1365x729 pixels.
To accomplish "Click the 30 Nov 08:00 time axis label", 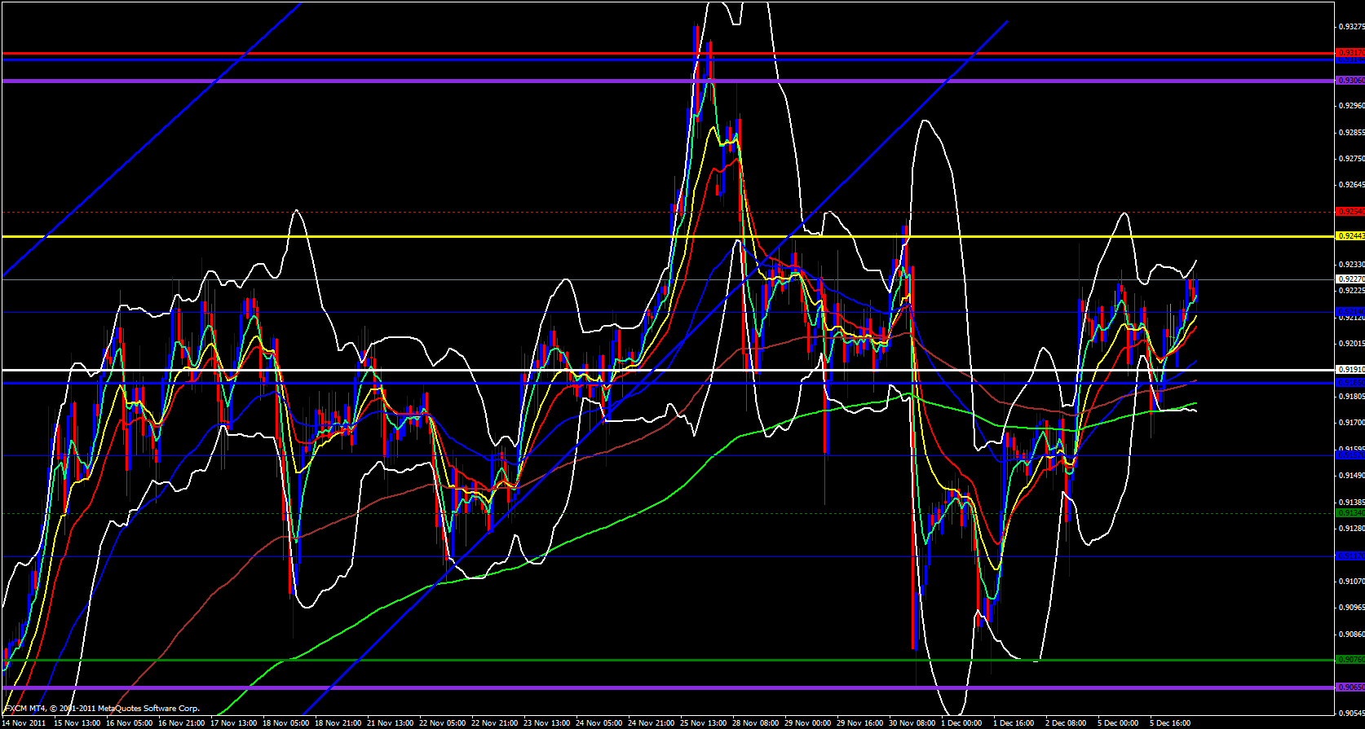I will [912, 722].
